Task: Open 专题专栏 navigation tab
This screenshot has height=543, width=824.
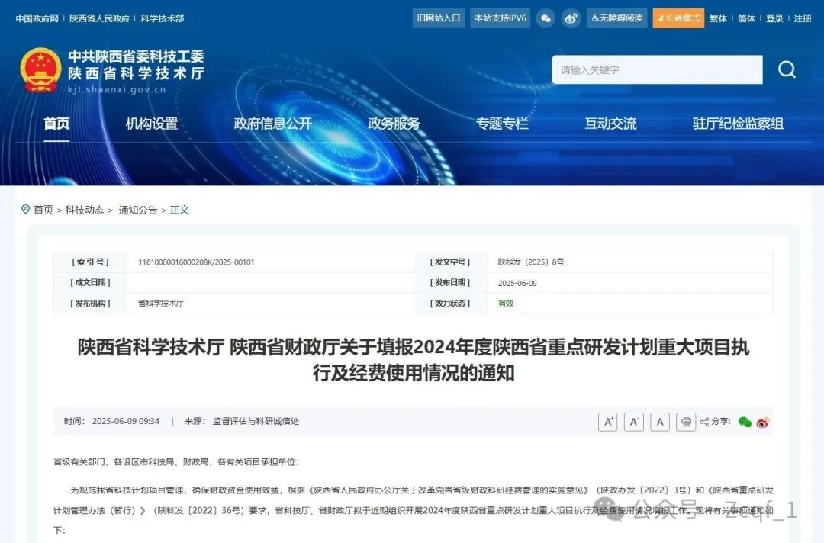Action: click(502, 124)
